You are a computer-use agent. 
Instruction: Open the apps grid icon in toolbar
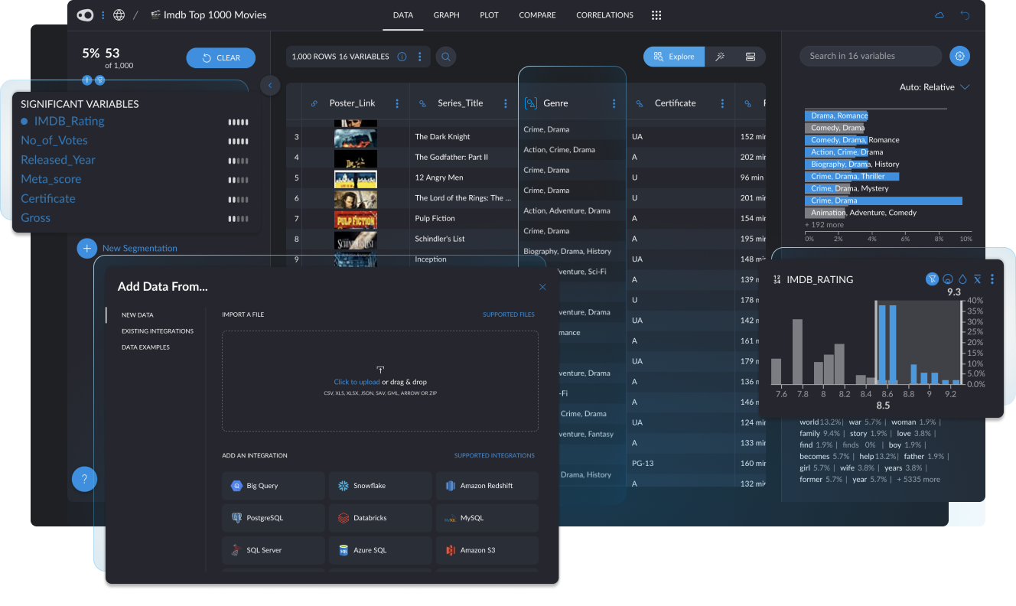pyautogui.click(x=656, y=15)
